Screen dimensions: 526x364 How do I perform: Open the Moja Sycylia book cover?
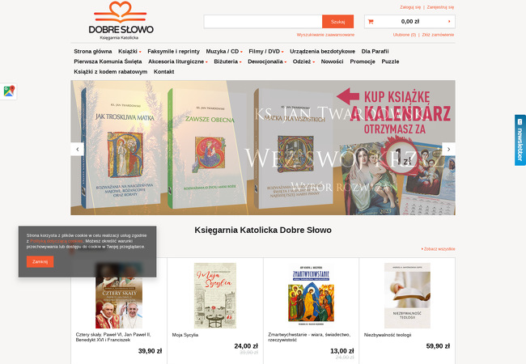click(215, 295)
